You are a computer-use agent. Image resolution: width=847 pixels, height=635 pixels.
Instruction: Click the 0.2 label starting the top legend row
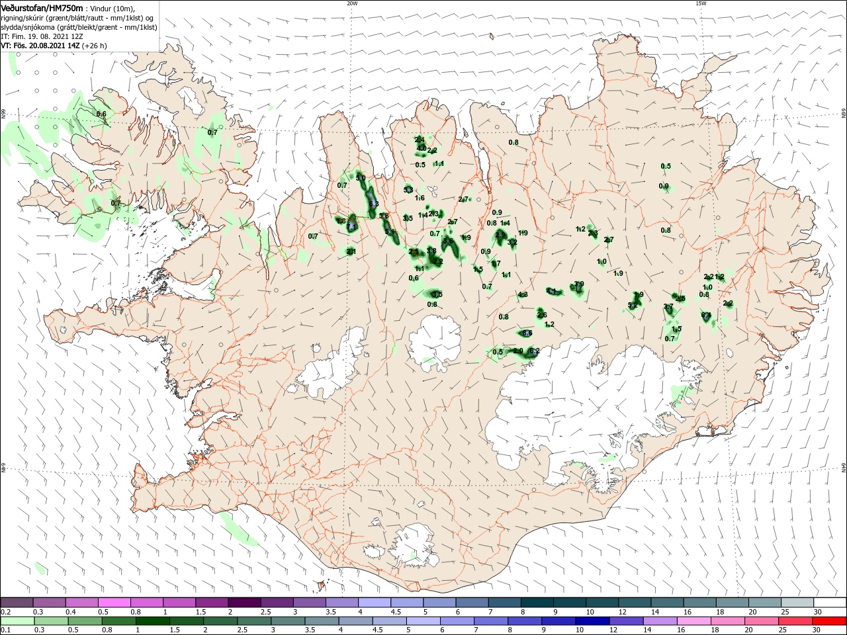coord(6,612)
